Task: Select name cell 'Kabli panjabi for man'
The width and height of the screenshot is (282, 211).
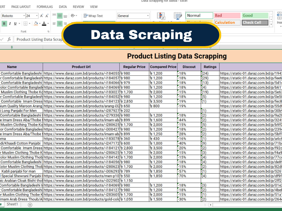Action: [21, 171]
